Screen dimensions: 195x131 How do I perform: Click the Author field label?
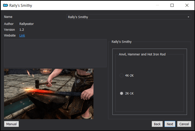coord(9,24)
